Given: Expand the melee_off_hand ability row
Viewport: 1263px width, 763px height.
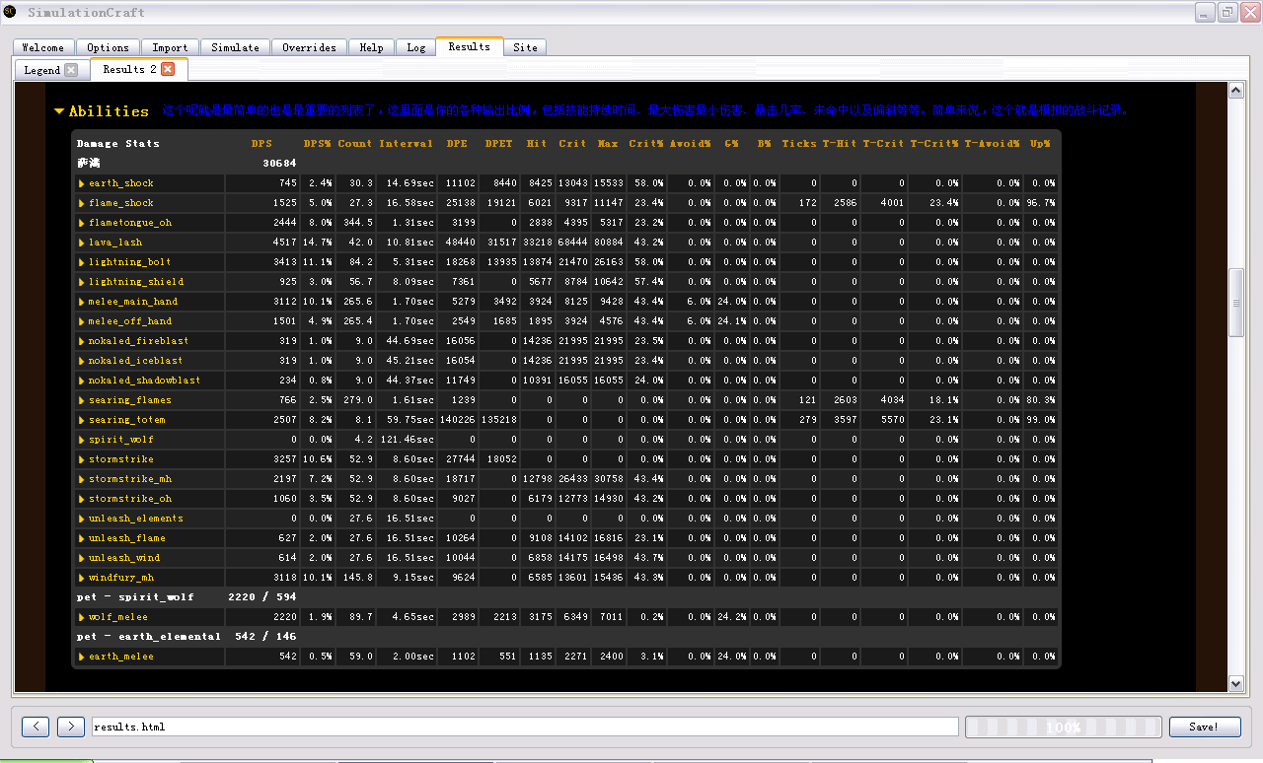Looking at the screenshot, I should tap(82, 321).
